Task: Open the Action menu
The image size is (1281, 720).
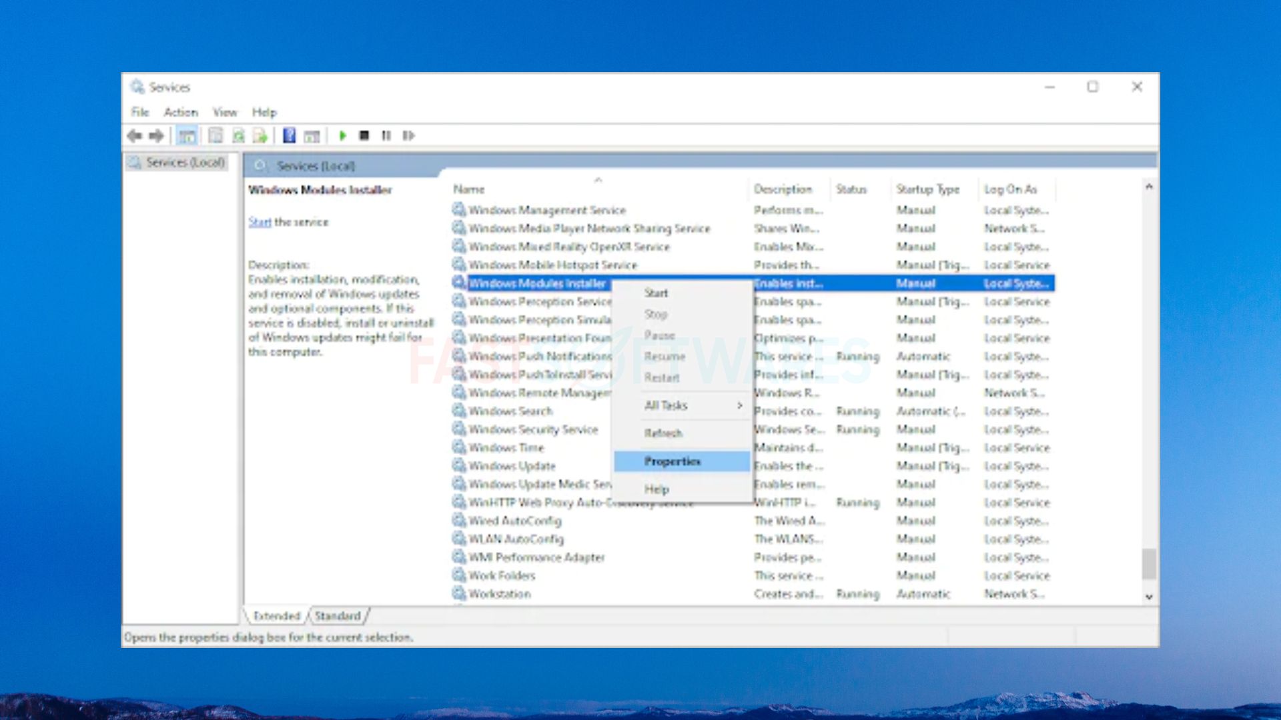Action: click(x=181, y=112)
